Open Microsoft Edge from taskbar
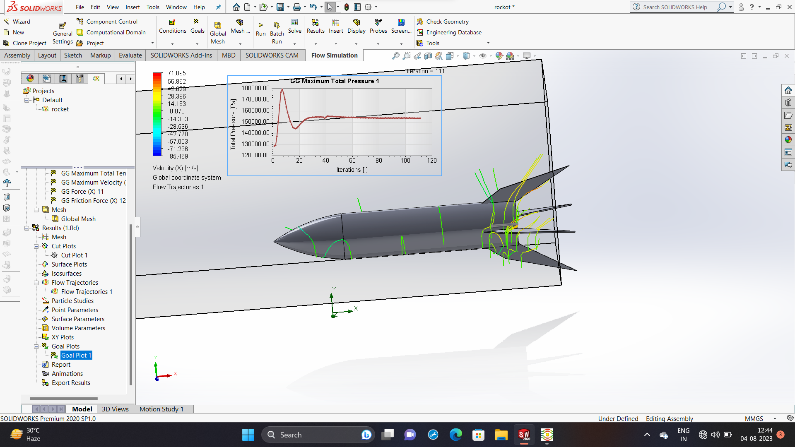The width and height of the screenshot is (795, 447). pyautogui.click(x=455, y=435)
